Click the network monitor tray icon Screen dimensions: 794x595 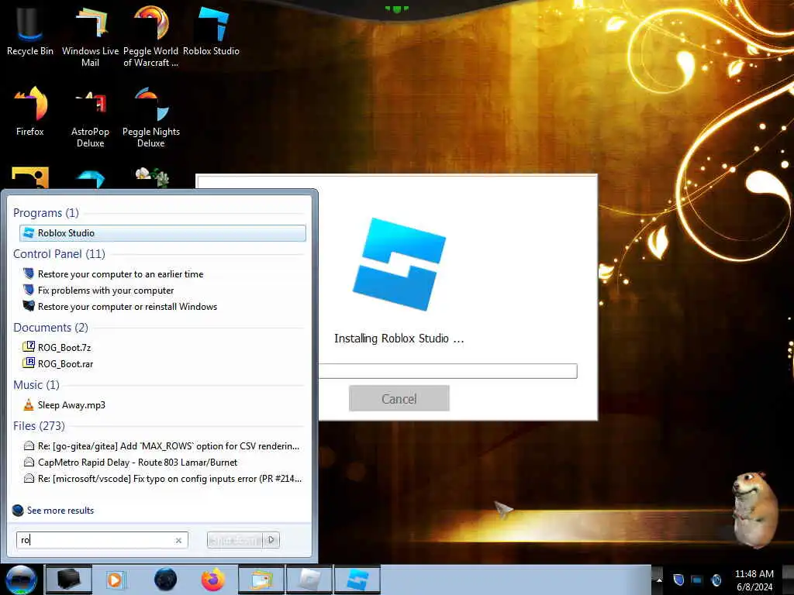click(x=697, y=580)
